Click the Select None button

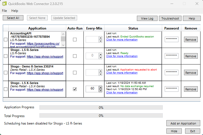pyautogui.click(x=37, y=18)
